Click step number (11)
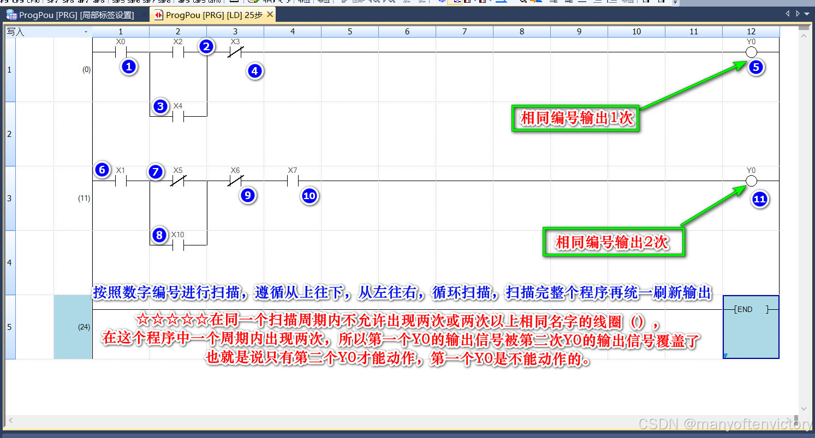This screenshot has width=815, height=438. 84,199
